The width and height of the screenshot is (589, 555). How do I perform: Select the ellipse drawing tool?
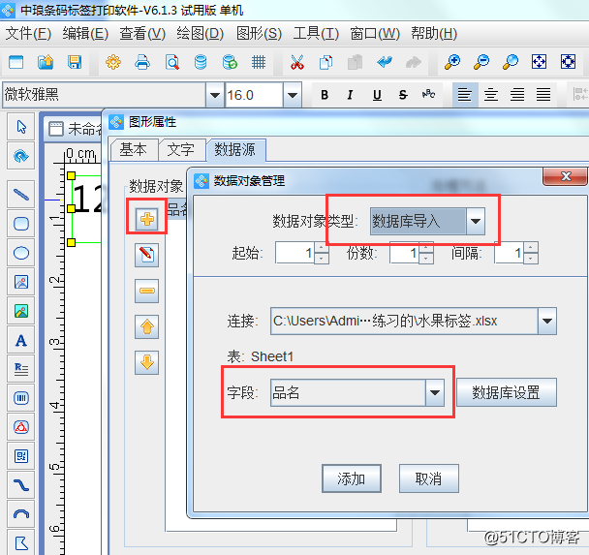(x=21, y=253)
